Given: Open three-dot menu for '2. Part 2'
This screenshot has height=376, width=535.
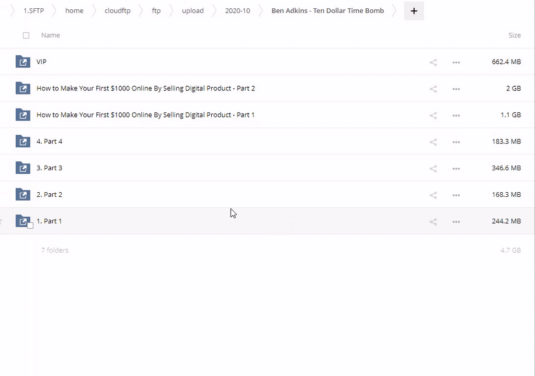Looking at the screenshot, I should coord(456,195).
